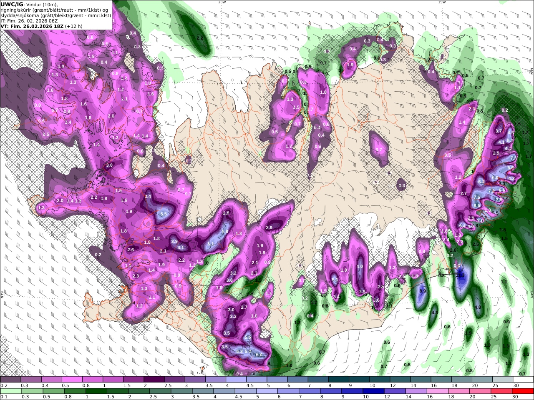This screenshot has height=400, width=534.
Task: Pick the snow scale 0.2–0.3 grey-purple swatch
Action: pyautogui.click(x=10, y=380)
